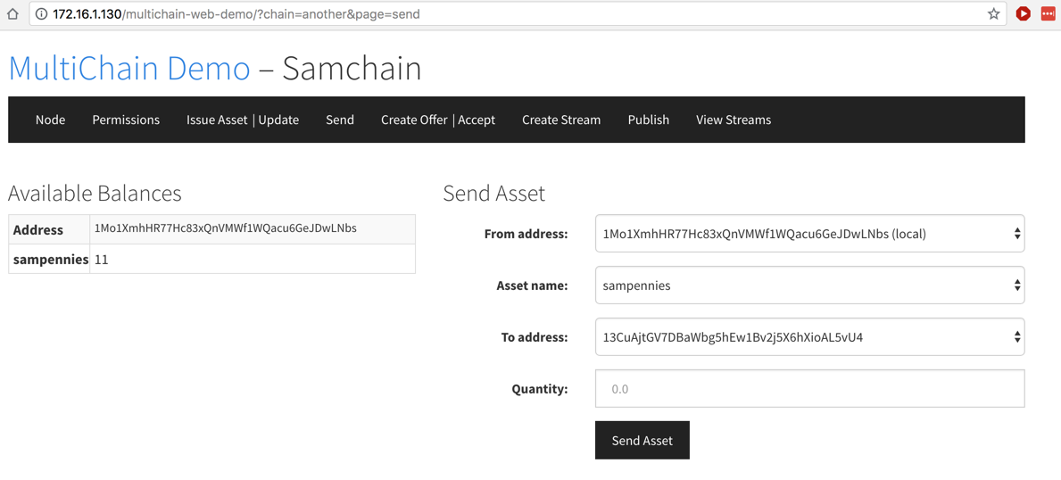Open View Streams from navigation
The image size is (1061, 480).
tap(734, 120)
